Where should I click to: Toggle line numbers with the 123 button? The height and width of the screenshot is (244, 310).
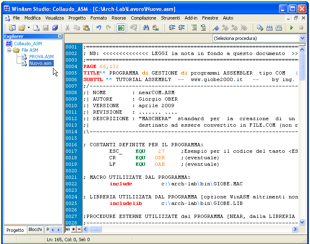click(x=68, y=229)
